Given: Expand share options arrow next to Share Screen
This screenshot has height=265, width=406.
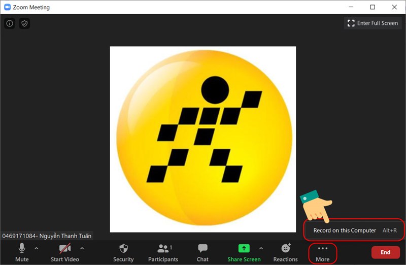Looking at the screenshot, I should 261,248.
